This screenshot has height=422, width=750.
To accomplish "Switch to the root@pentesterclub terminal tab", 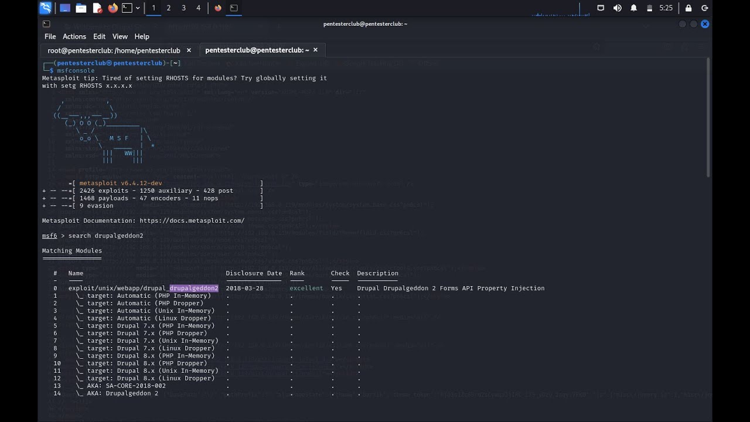I will click(x=114, y=50).
